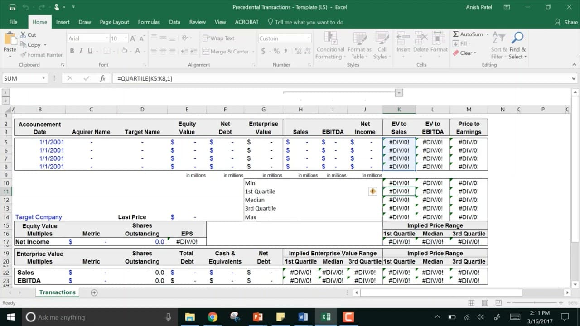Viewport: 580px width, 326px height.
Task: Save the workbook from Quick Access Toolbar
Action: 12,7
